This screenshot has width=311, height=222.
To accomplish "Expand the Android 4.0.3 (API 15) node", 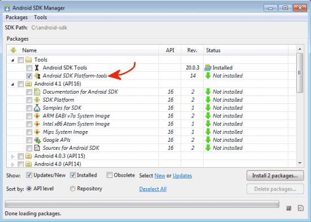I will pyautogui.click(x=12, y=156).
